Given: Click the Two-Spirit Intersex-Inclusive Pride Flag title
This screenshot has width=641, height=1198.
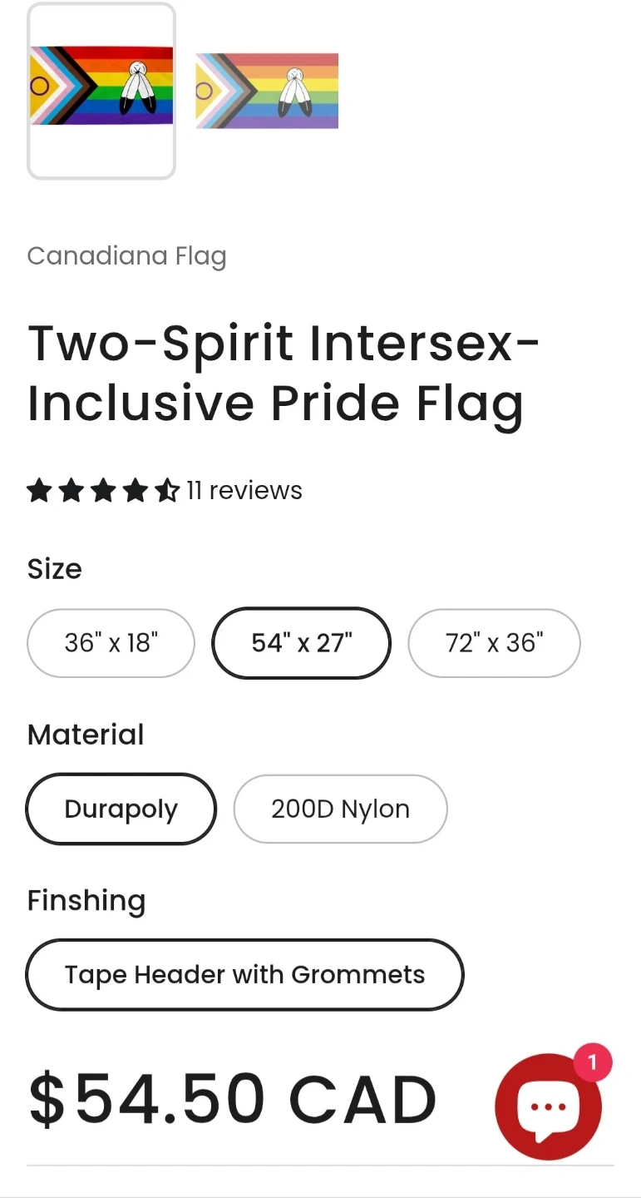Looking at the screenshot, I should (283, 373).
